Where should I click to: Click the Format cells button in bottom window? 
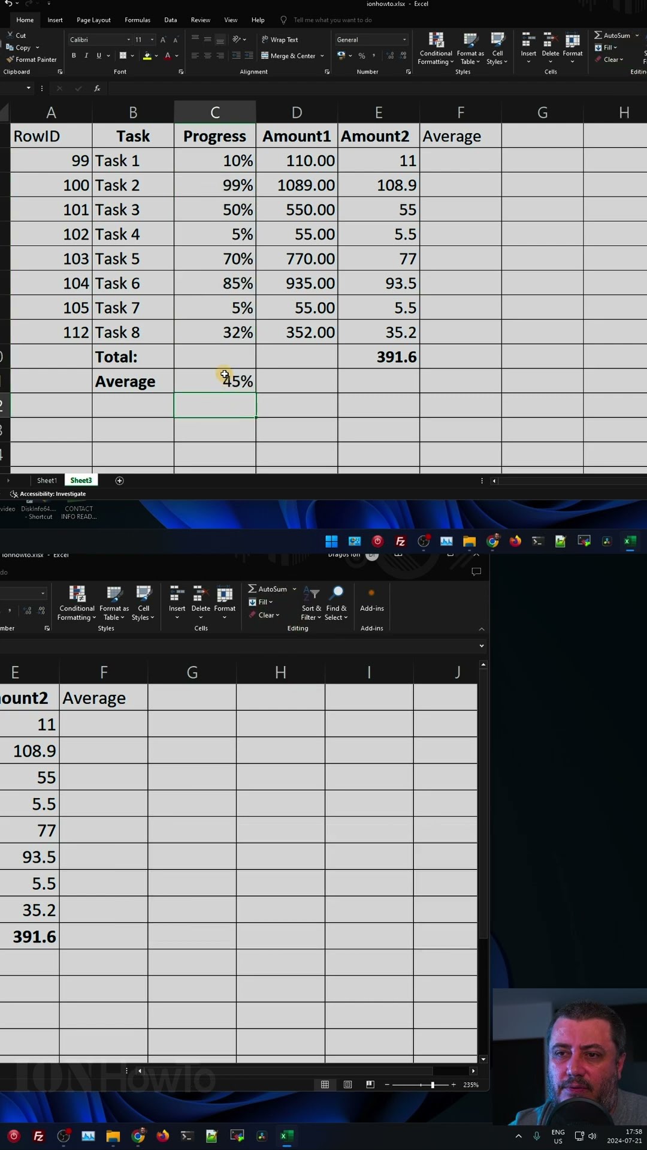click(x=225, y=603)
